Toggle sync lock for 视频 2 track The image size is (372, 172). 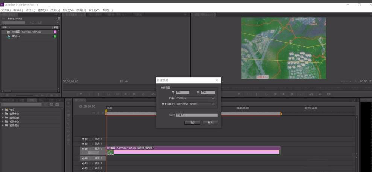point(87,144)
